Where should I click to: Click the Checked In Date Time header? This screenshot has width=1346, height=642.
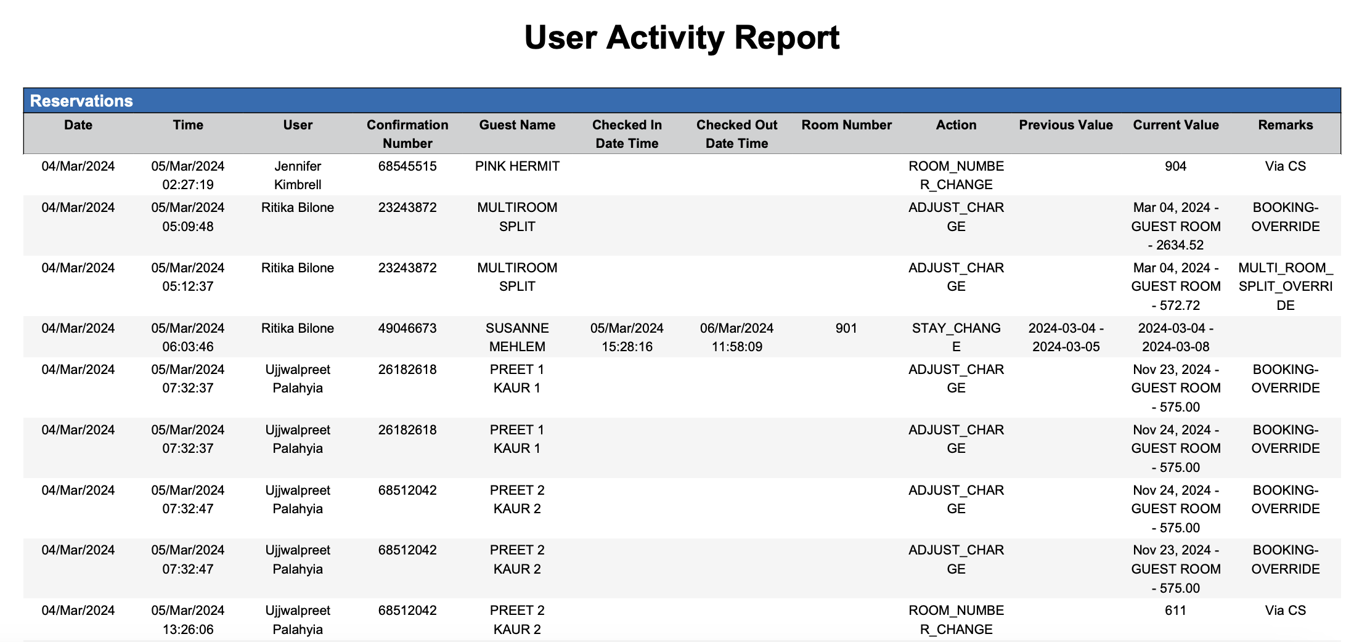click(x=627, y=134)
